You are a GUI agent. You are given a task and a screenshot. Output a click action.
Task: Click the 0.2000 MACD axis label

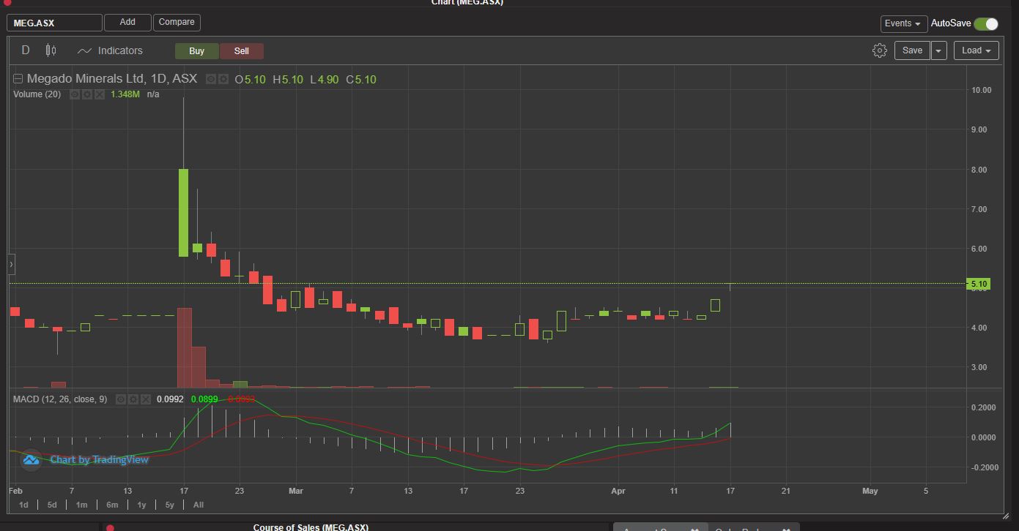tap(982, 407)
